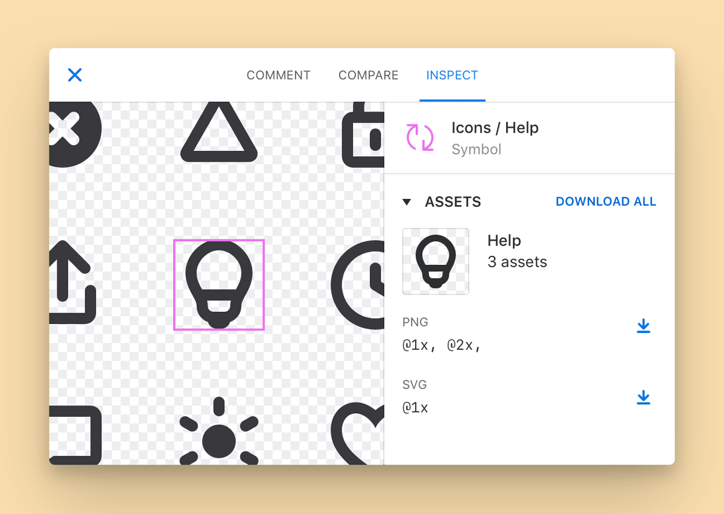
Task: Download the PNG assets
Action: coord(643,326)
